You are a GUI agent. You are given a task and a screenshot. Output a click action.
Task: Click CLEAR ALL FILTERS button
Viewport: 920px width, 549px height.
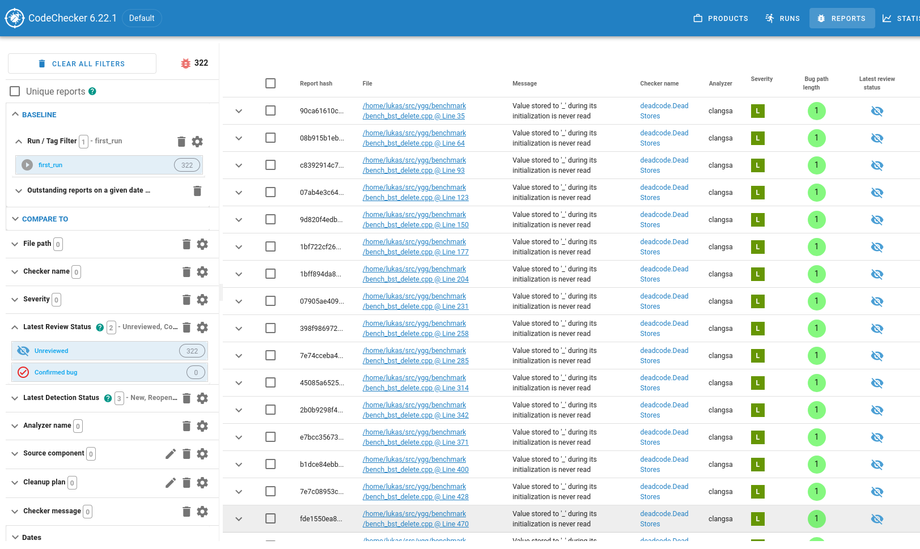82,63
